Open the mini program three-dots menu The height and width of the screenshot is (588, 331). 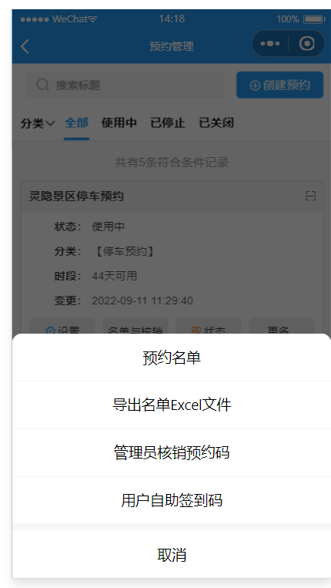(270, 43)
